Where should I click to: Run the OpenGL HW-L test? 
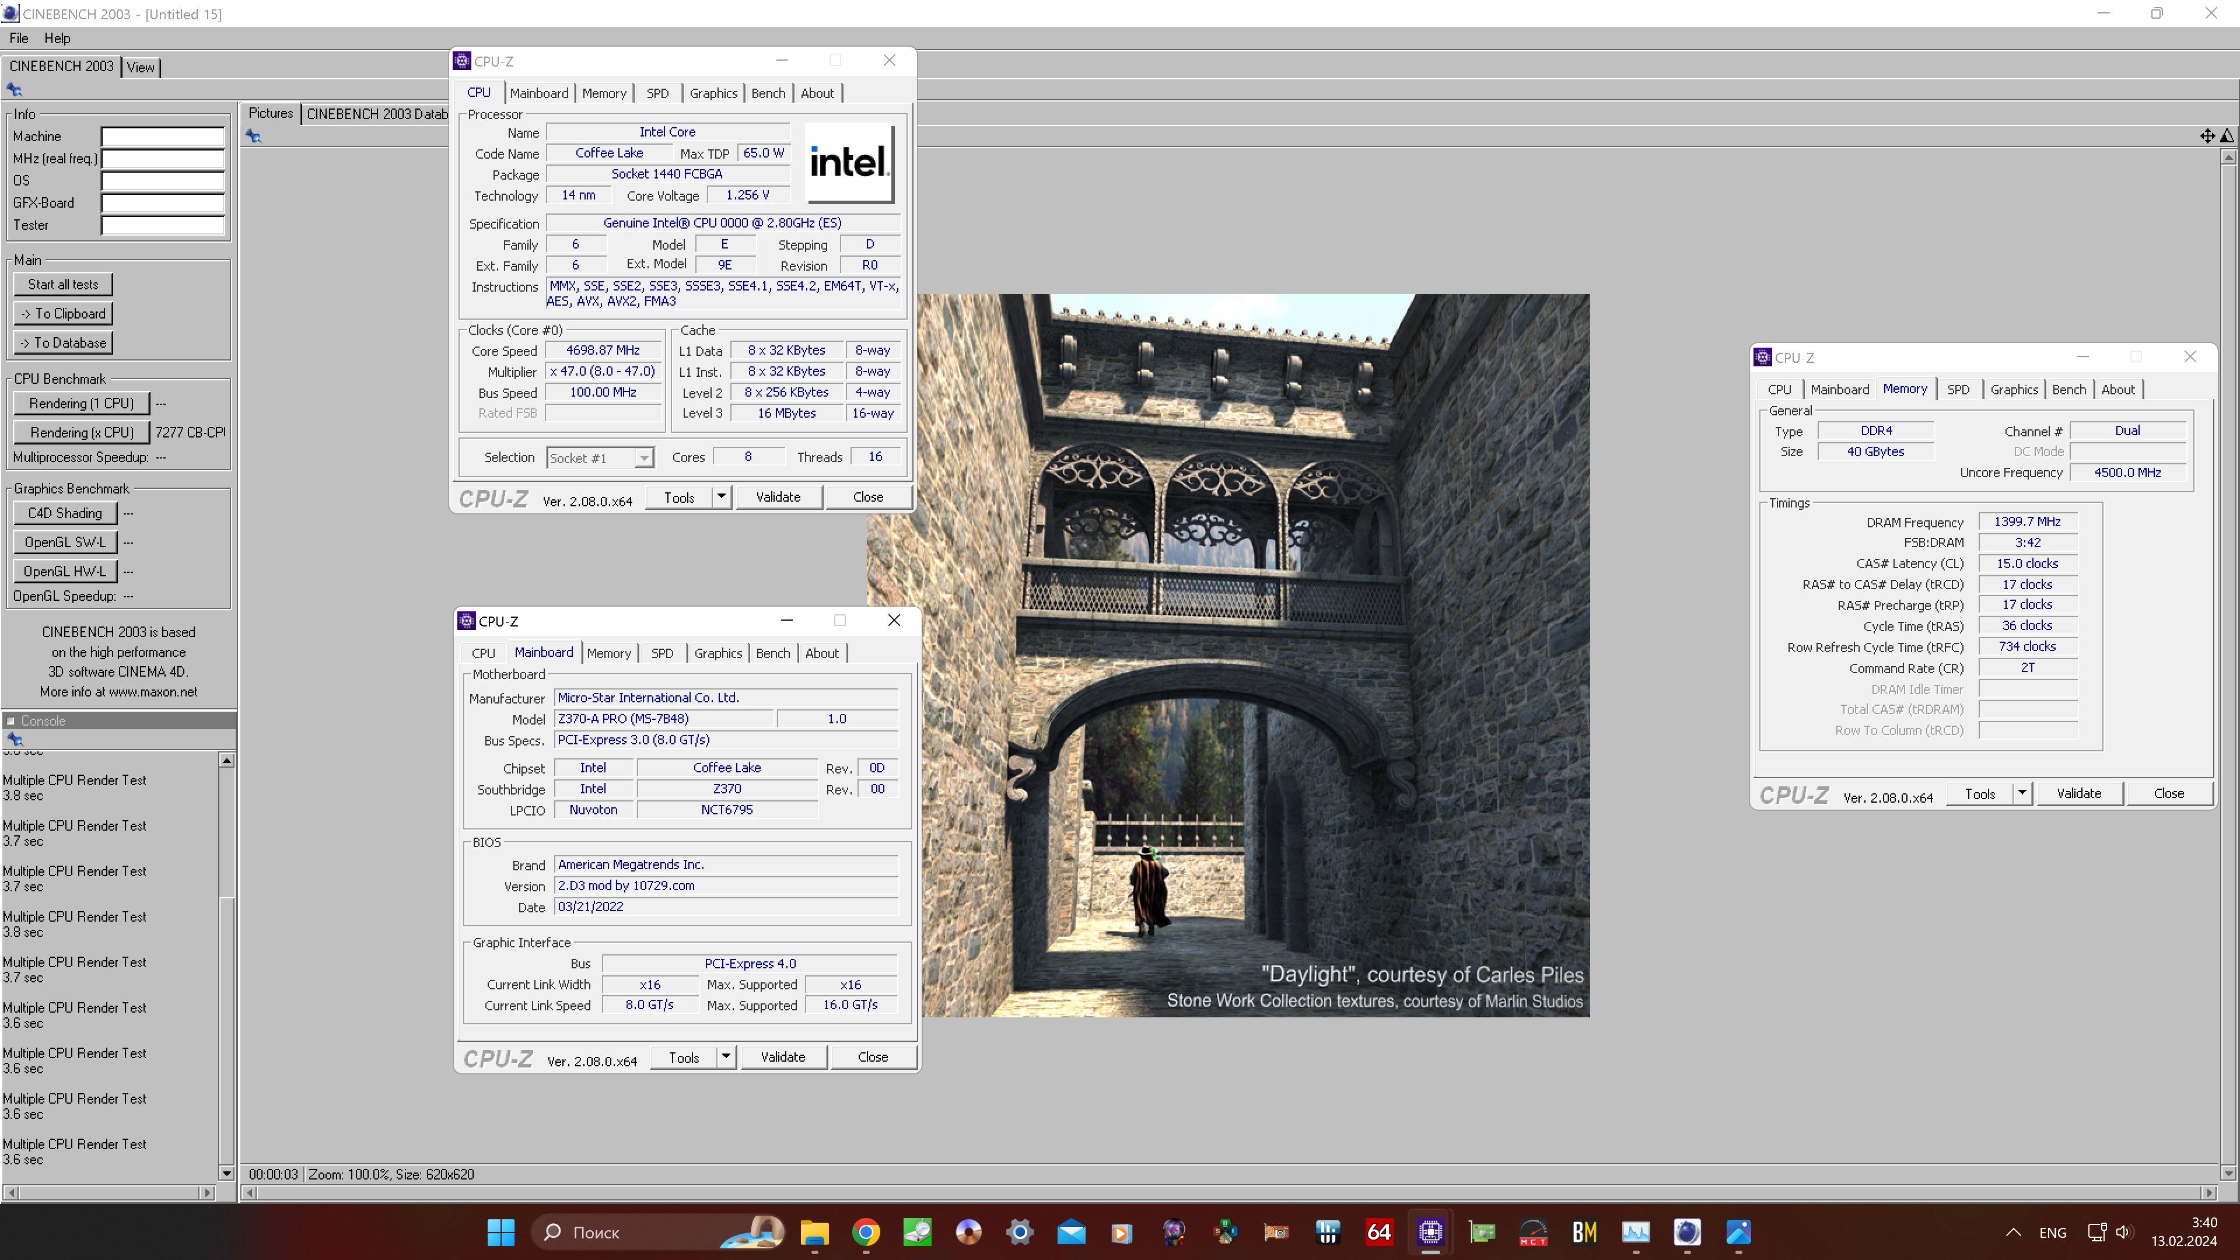pos(65,571)
